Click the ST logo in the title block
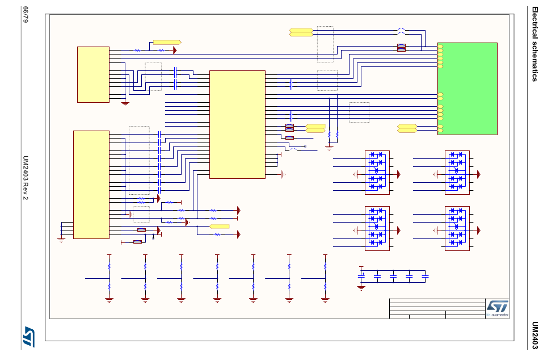The width and height of the screenshot is (539, 356). [497, 307]
